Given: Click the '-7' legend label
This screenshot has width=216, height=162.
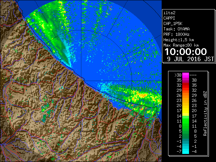Looking at the screenshot, I should coord(179,151).
